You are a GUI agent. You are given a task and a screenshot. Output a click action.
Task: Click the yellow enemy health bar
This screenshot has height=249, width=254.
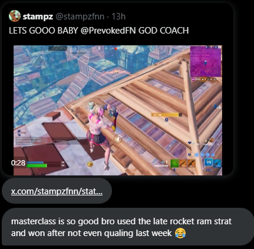coord(165,115)
